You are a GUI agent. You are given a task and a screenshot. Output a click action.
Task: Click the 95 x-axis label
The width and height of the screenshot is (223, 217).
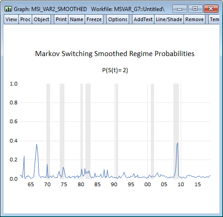131,184
